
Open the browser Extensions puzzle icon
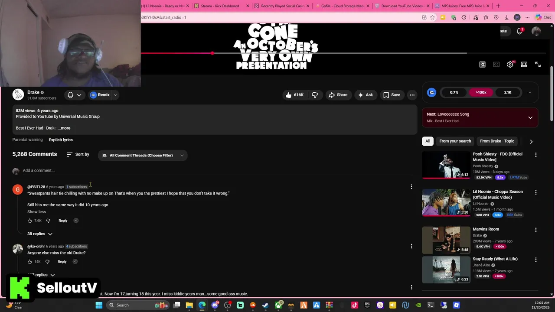464,17
